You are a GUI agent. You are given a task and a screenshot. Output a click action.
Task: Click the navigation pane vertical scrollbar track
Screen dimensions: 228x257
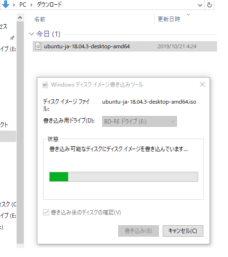click(x=20, y=133)
